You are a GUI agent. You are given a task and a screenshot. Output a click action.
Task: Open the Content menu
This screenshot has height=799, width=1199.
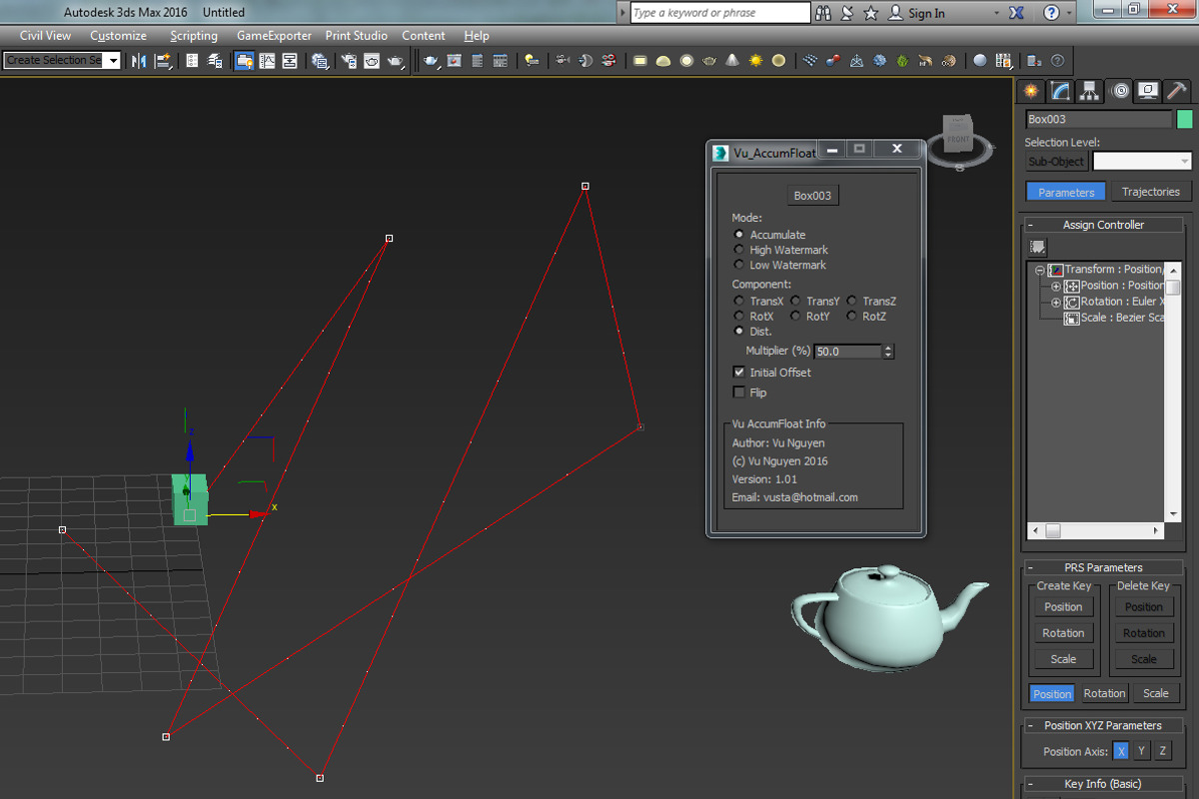click(424, 35)
